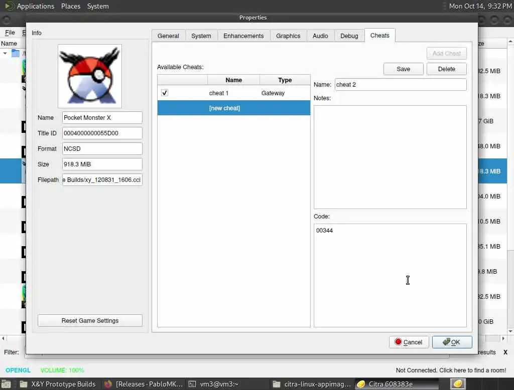The width and height of the screenshot is (514, 390).
Task: Clear the filter with the X button
Action: click(505, 352)
